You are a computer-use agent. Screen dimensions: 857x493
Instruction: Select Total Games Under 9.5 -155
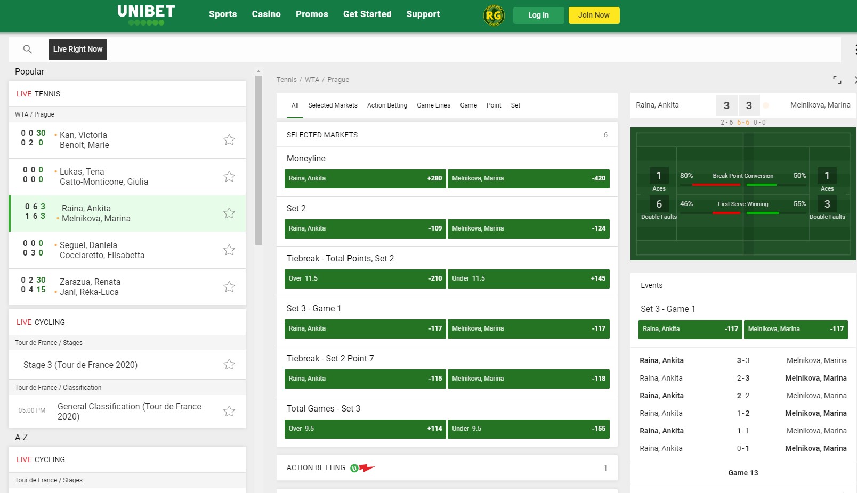[x=529, y=429]
